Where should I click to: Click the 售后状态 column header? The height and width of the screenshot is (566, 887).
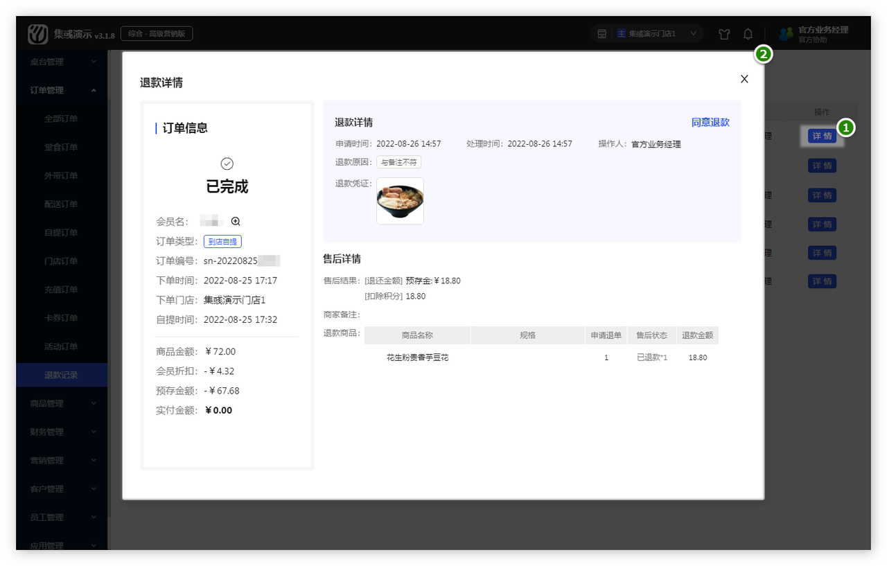point(652,335)
